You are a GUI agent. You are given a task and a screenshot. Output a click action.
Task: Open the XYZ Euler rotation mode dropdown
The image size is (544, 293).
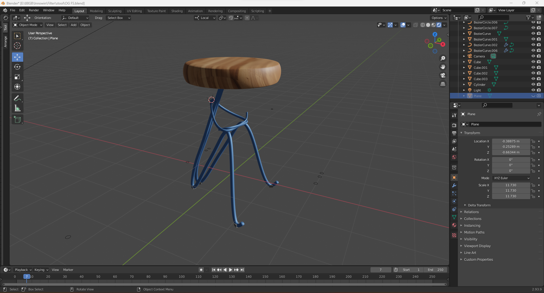[x=511, y=178]
